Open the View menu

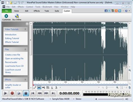[x=56, y=7]
